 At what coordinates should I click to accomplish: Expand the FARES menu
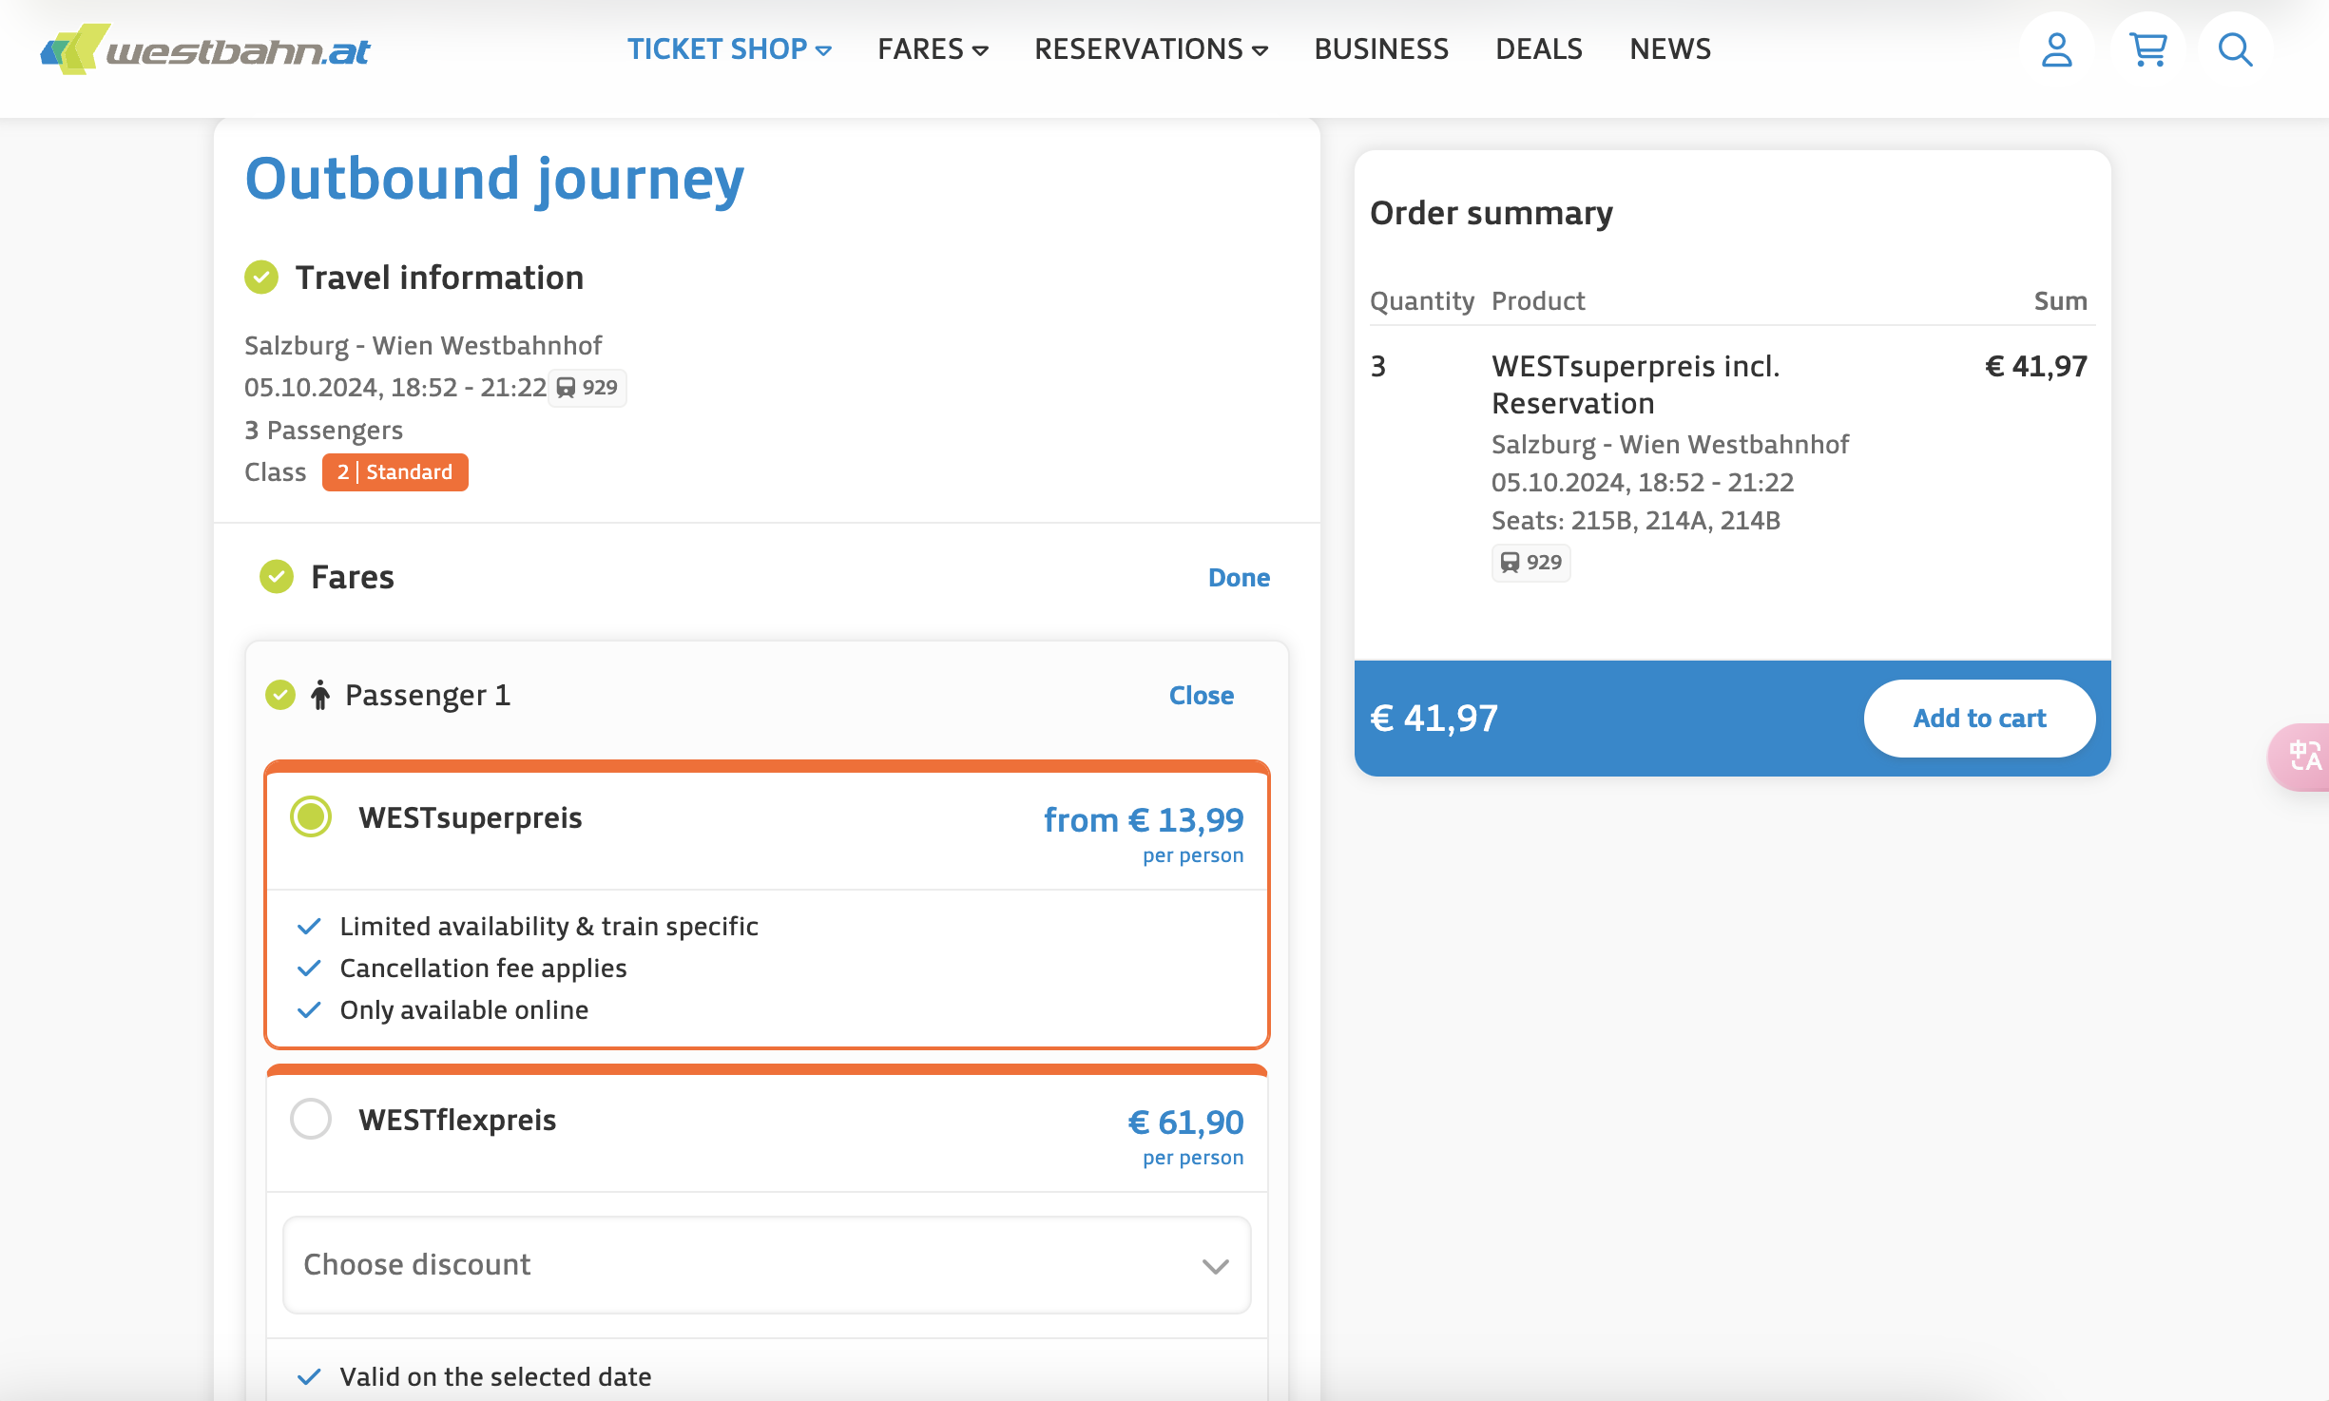coord(933,49)
